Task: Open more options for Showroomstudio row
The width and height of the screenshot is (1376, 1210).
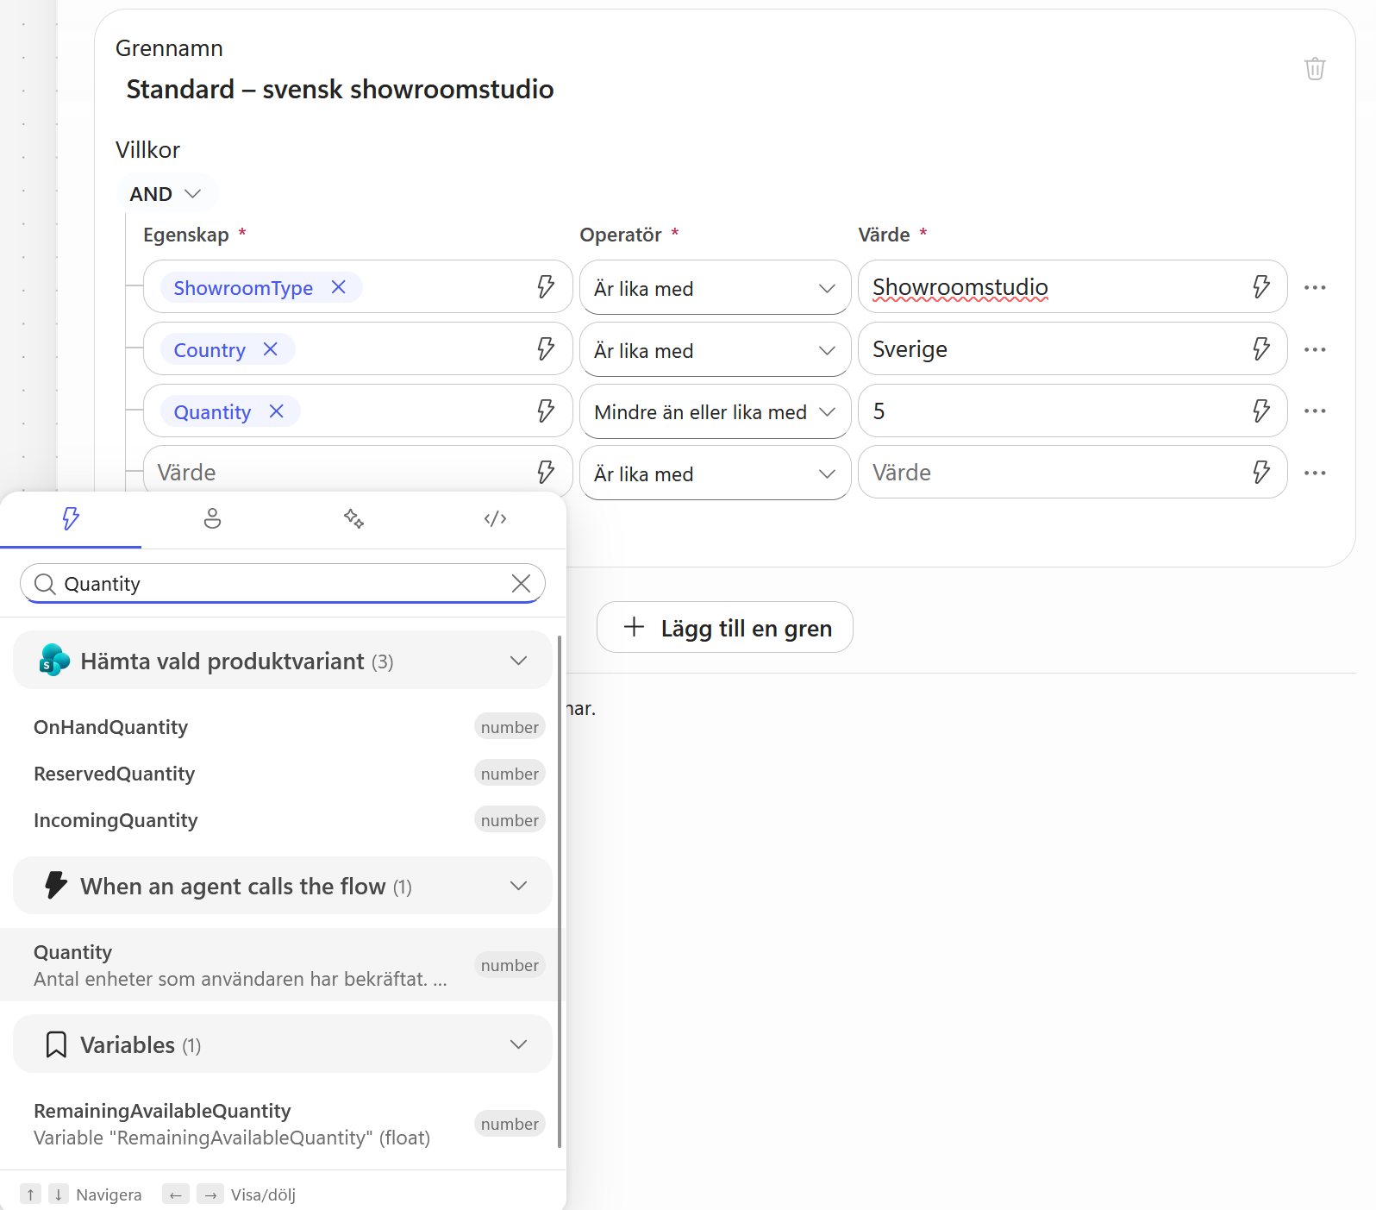Action: tap(1315, 287)
